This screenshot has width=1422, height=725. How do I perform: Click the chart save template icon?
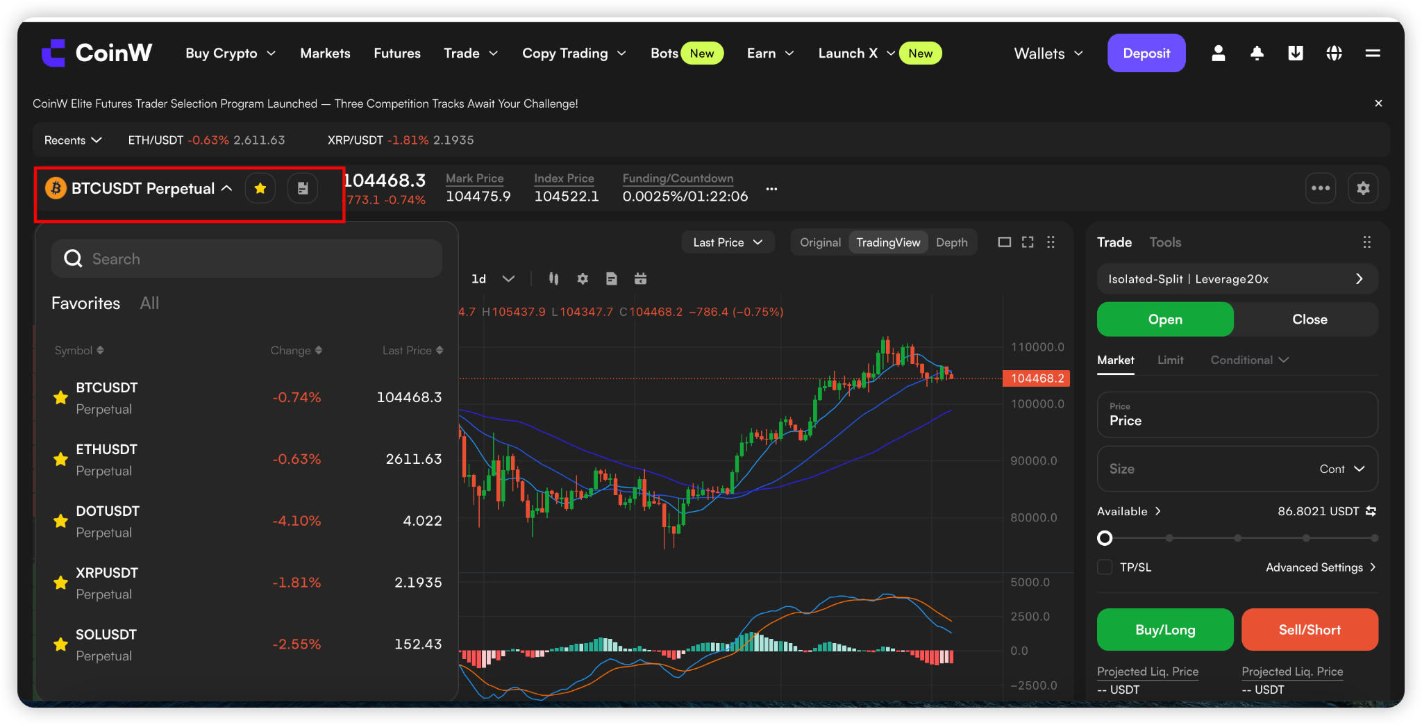pos(611,278)
